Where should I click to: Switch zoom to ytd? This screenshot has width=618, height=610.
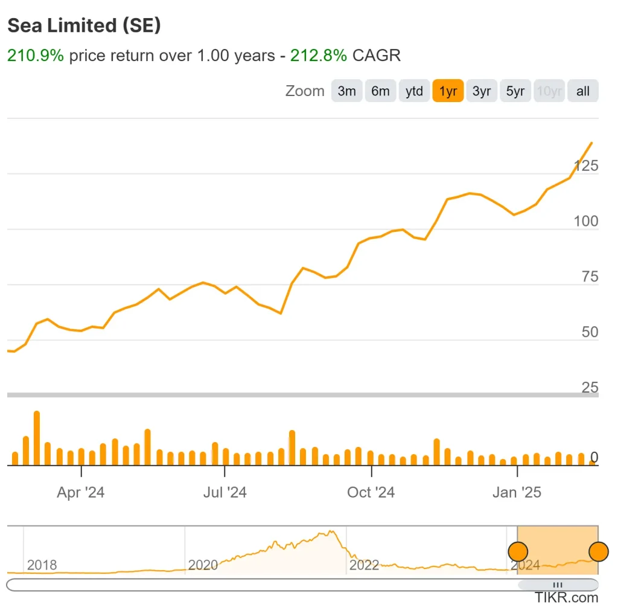[x=414, y=91]
